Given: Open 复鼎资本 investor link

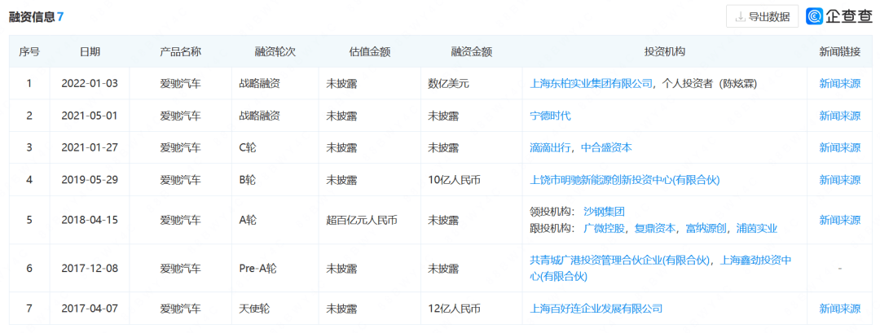Looking at the screenshot, I should 654,228.
